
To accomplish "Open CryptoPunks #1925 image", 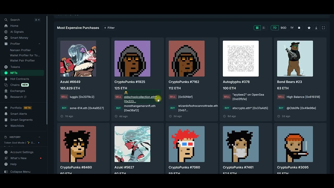I will tap(132, 58).
